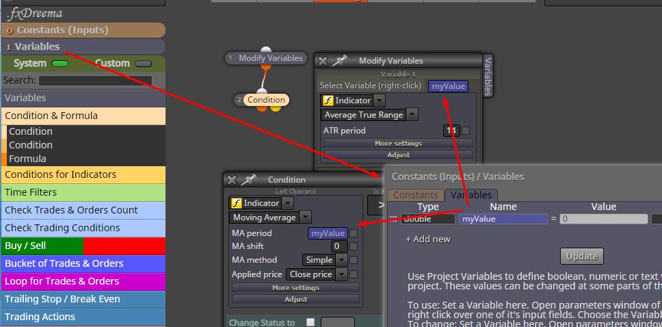Screen dimensions: 662x327
Task: Click the ATR period value field
Action: (452, 131)
